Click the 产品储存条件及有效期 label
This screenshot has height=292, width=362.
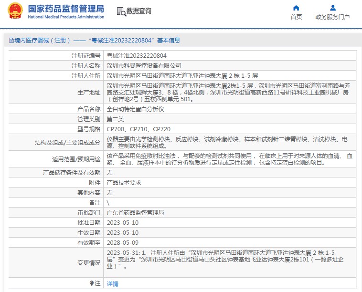tap(72, 173)
